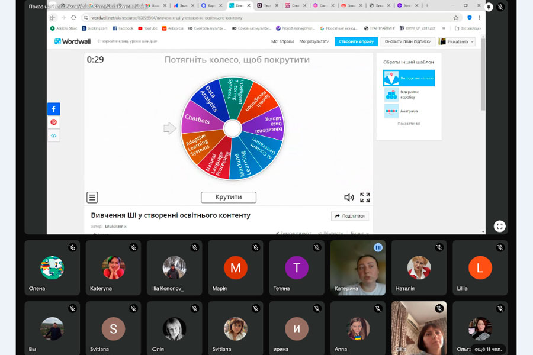Expand the shared screen to fullscreen in Meet
The height and width of the screenshot is (355, 533).
point(500,226)
